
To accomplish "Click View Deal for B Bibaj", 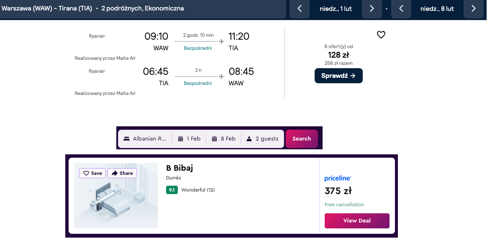I will (x=357, y=221).
